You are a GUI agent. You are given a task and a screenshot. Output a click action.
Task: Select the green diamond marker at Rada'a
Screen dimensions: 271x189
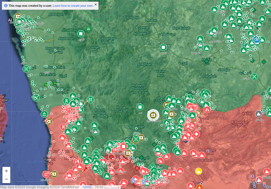click(x=207, y=61)
